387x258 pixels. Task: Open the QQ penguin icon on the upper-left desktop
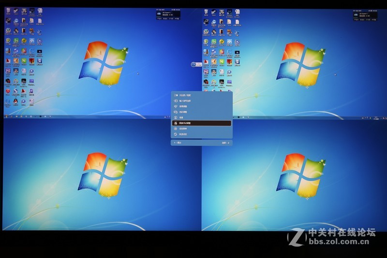(15, 102)
